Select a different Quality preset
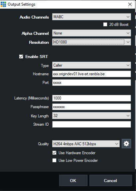 pos(86,144)
